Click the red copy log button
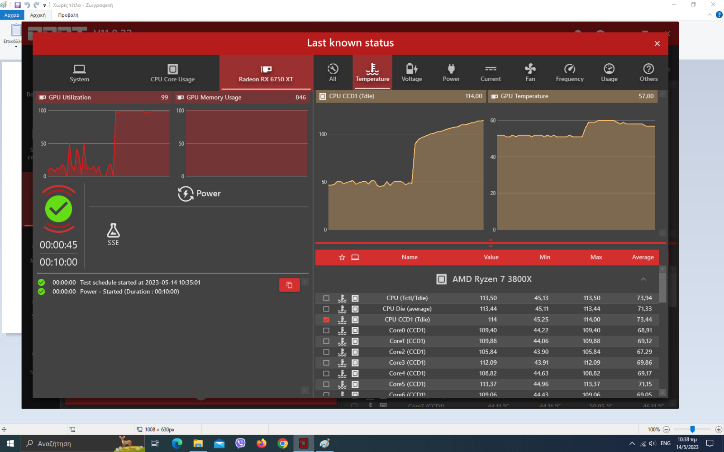 290,285
